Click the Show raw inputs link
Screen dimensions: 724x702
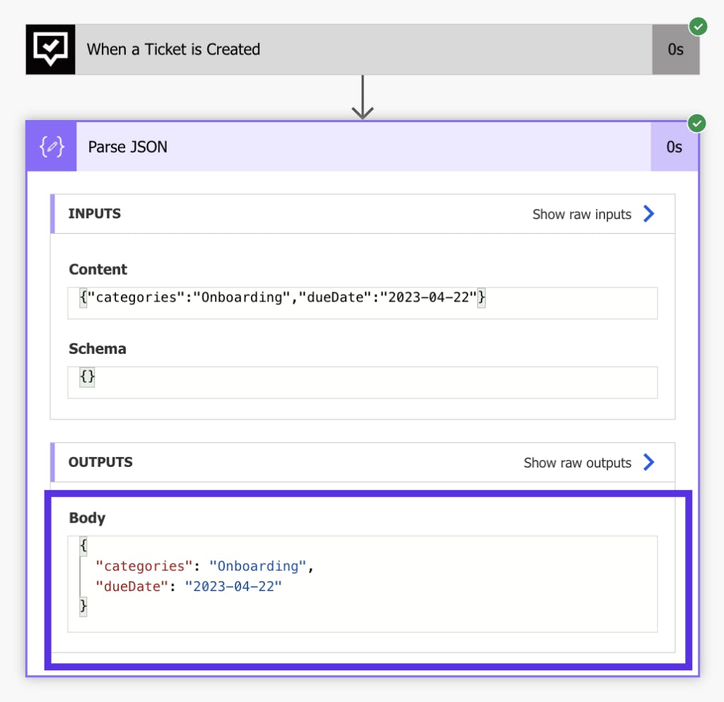click(581, 215)
